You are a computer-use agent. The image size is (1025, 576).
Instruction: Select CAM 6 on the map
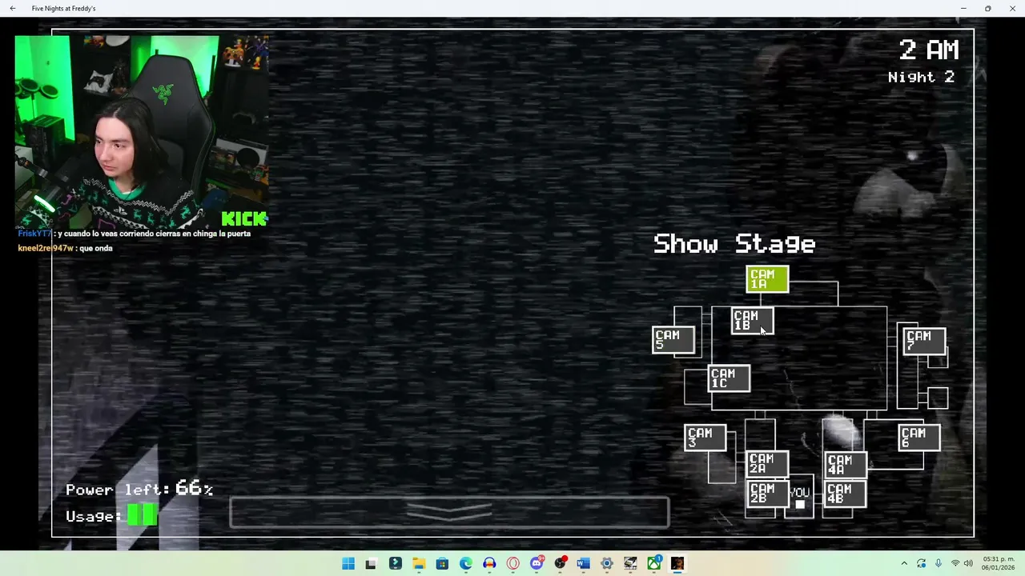click(x=918, y=438)
